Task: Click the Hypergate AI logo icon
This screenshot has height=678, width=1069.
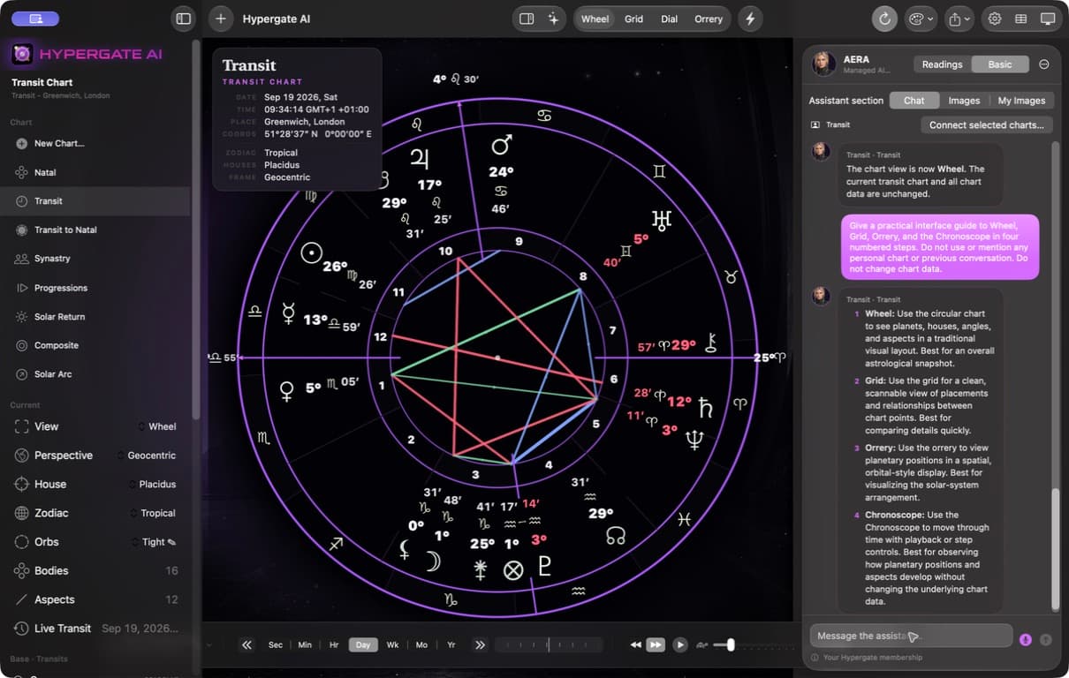Action: pyautogui.click(x=22, y=54)
